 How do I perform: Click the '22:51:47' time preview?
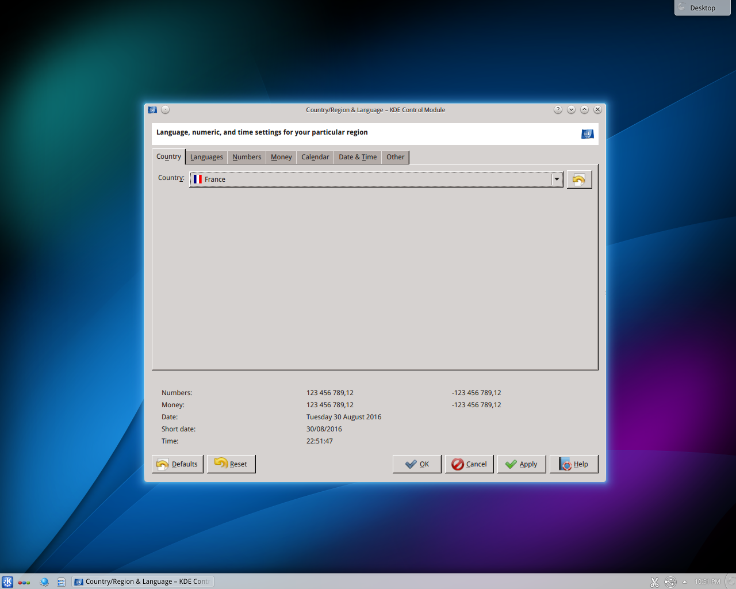click(320, 441)
